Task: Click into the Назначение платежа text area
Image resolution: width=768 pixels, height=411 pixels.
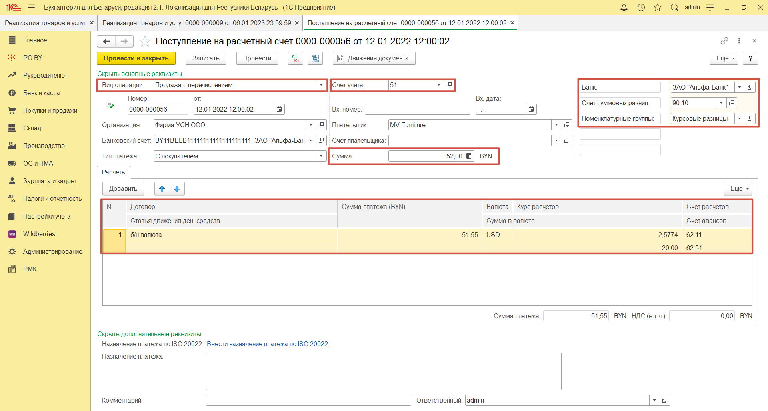Action: coord(383,371)
